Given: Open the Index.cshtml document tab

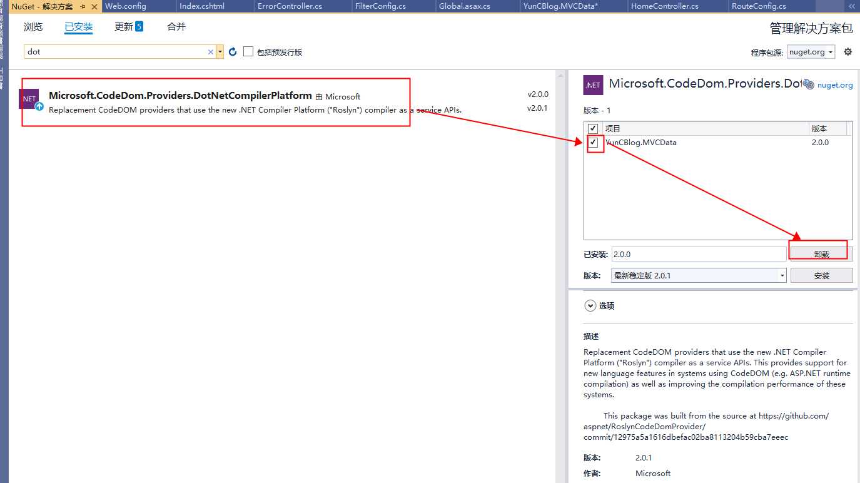Looking at the screenshot, I should point(202,6).
